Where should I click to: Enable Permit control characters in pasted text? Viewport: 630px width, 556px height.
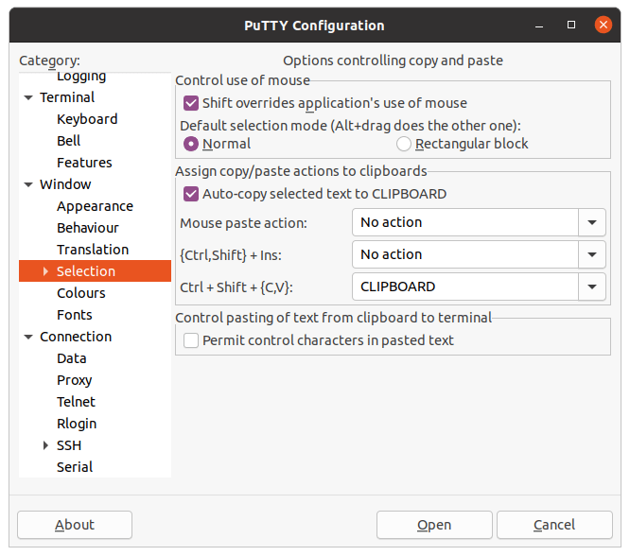190,340
